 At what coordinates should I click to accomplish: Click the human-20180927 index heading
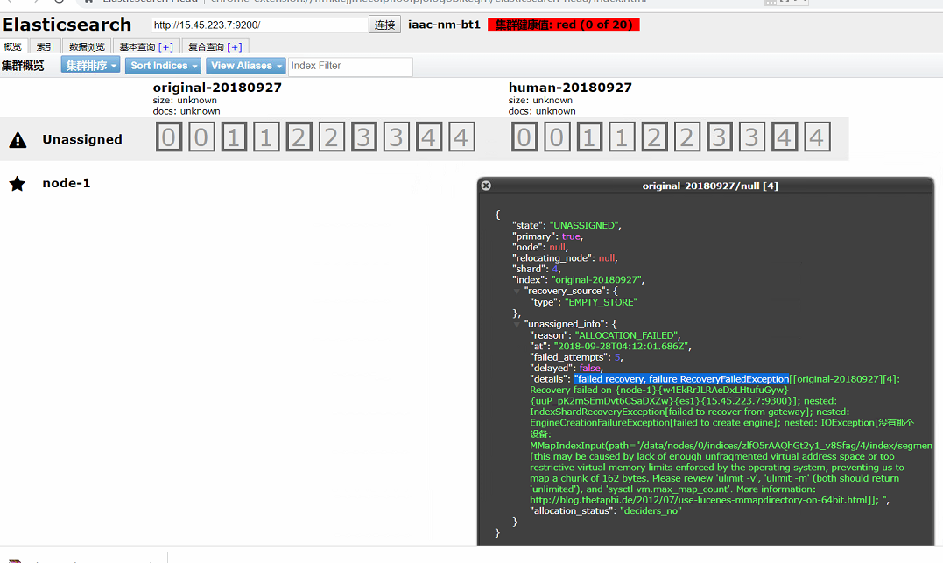pos(570,88)
